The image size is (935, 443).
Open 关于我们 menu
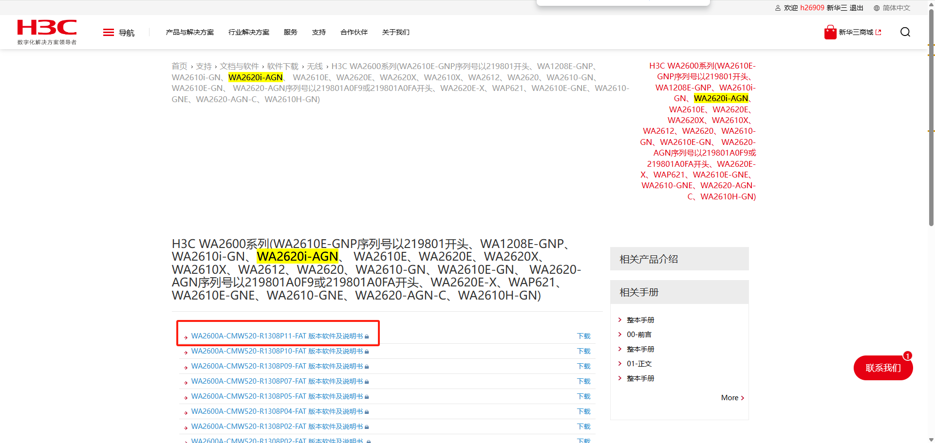click(x=396, y=32)
